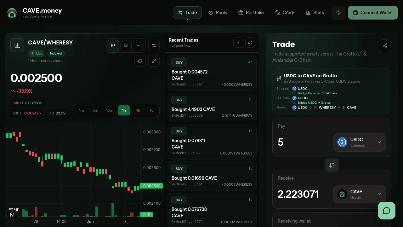Click the route icon beside USDC to CAVE
403x227 pixels.
click(x=279, y=79)
